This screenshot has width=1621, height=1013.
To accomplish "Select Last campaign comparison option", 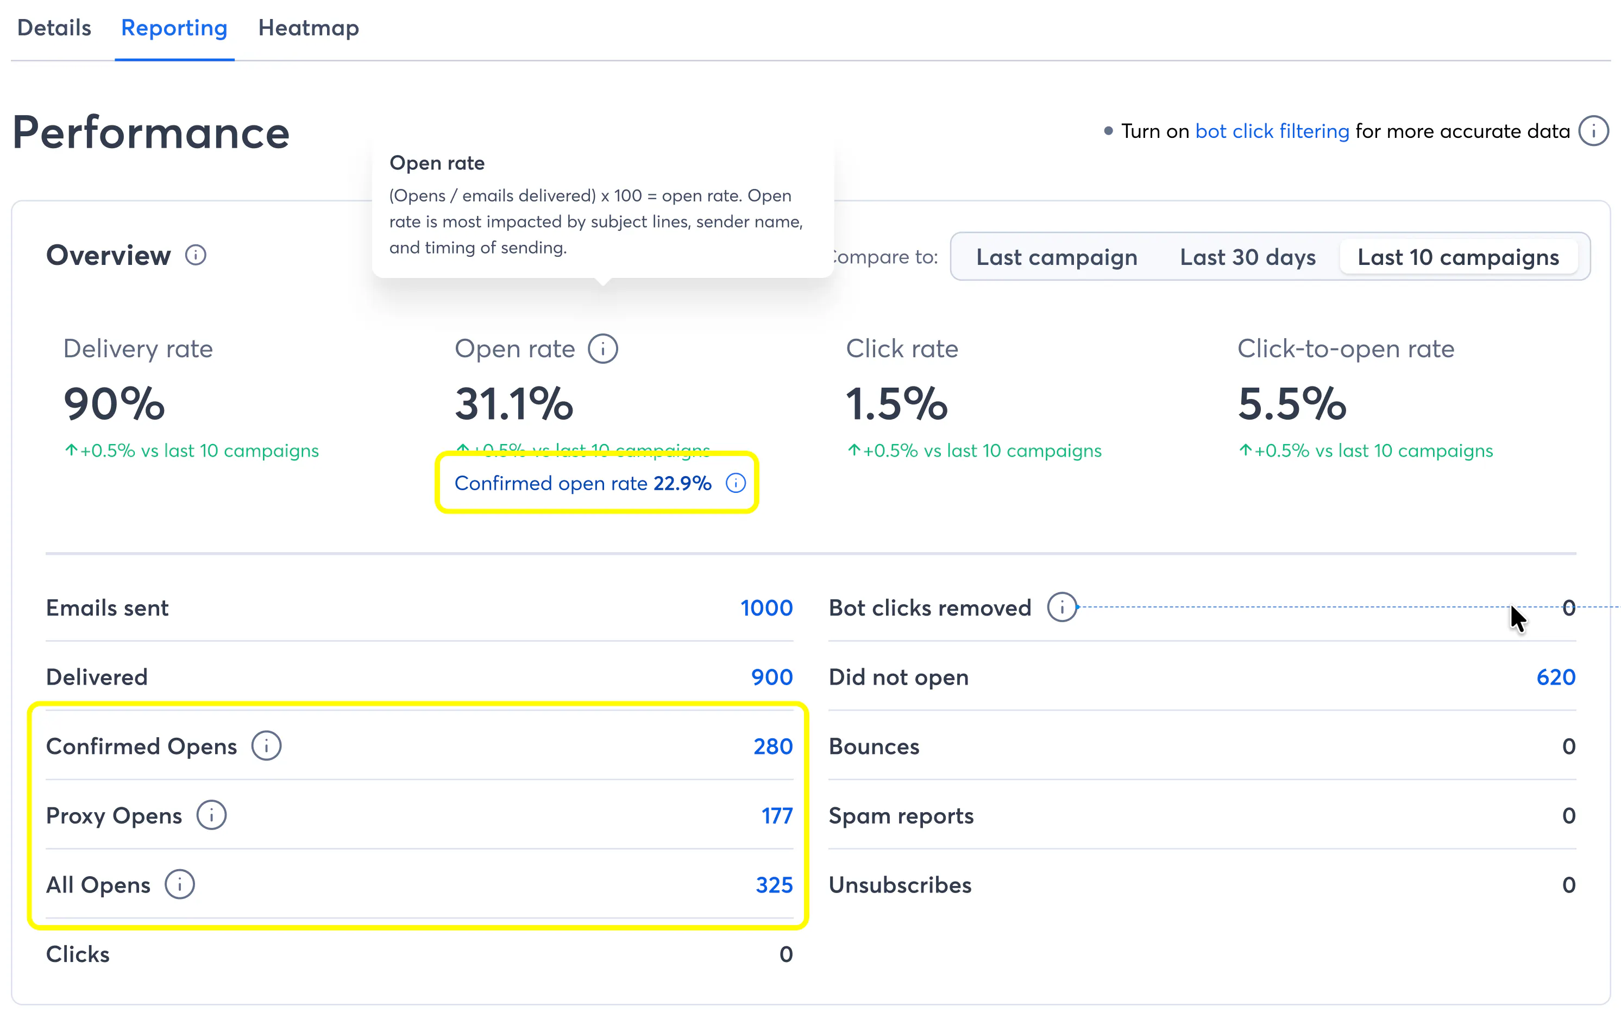I will (x=1056, y=257).
